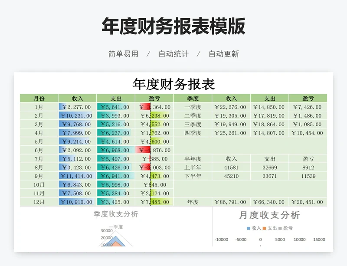This screenshot has width=347, height=266.
Task: Select the 一季度 row label
Action: (x=193, y=107)
